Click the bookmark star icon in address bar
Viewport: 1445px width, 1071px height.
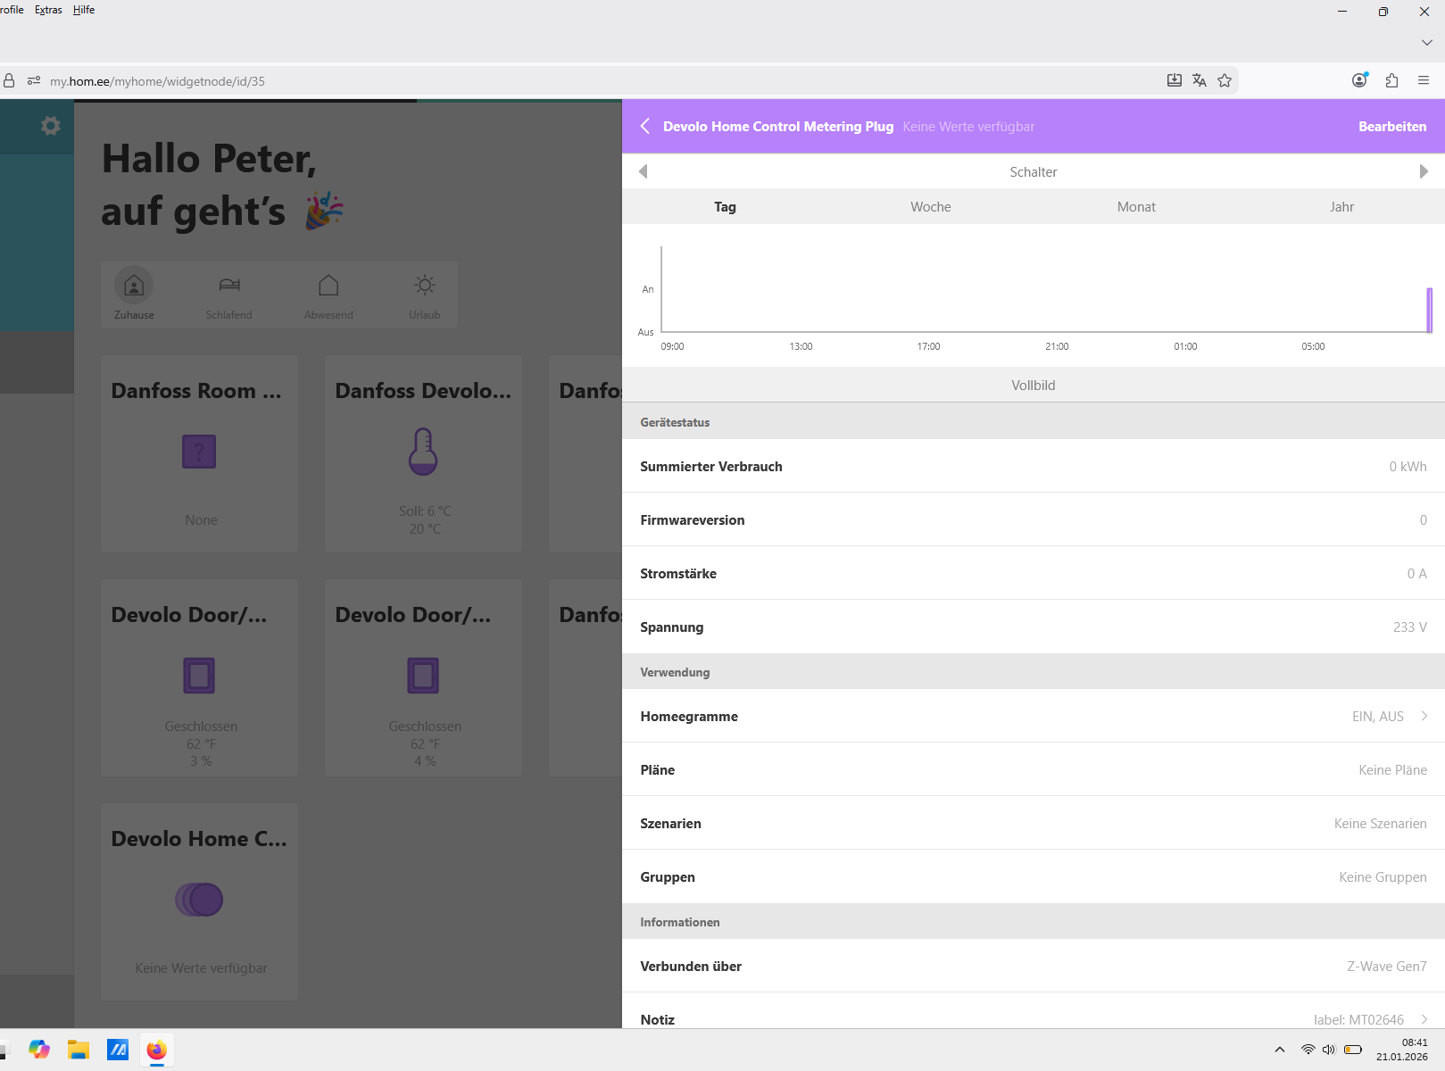pyautogui.click(x=1225, y=81)
